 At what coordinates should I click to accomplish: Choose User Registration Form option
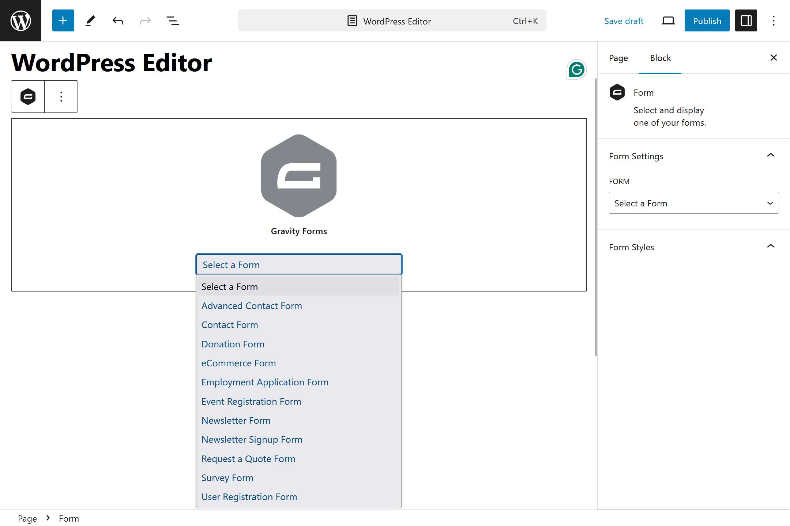click(x=299, y=497)
